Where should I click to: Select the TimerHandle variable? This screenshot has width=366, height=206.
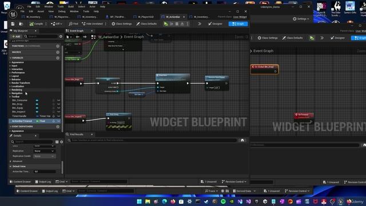click(19, 116)
